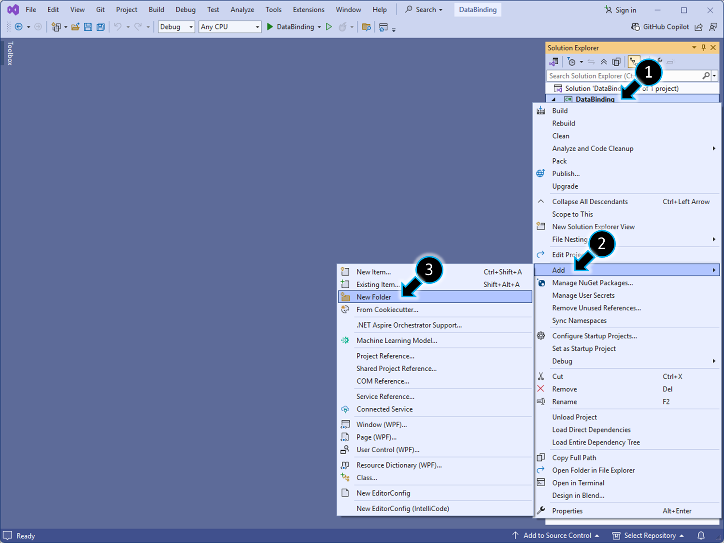724x543 pixels.
Task: Choose Open in Terminal from context menu
Action: tap(627, 483)
